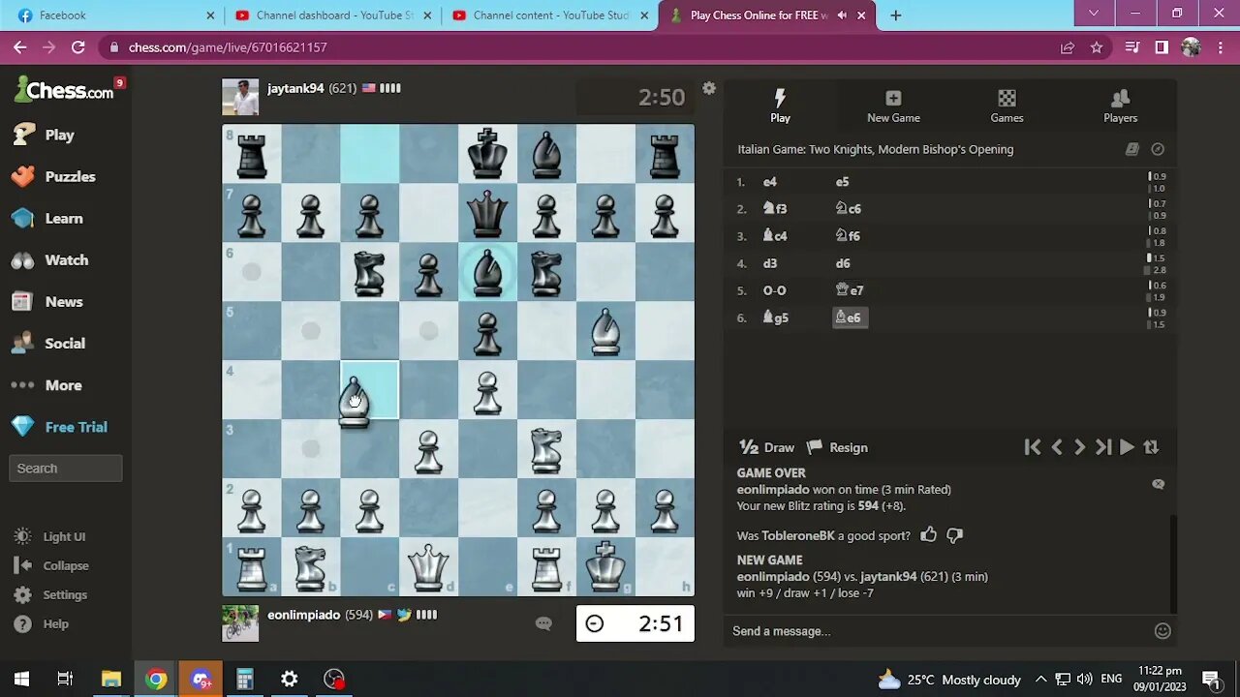
Task: Switch to the Games tab
Action: [1007, 106]
